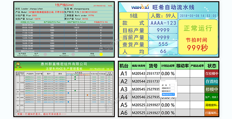Click mold number M20544
The image size is (232, 119).
(x=139, y=81)
